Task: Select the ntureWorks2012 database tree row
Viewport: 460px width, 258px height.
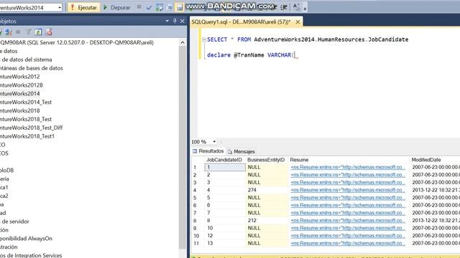Action: [19, 77]
